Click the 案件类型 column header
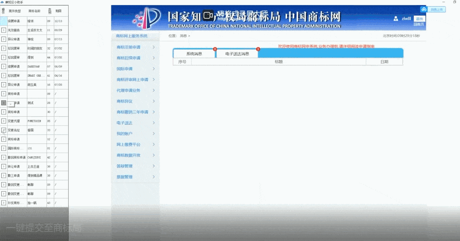 click(15, 11)
